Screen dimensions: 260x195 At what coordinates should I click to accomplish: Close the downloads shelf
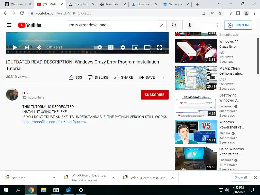coord(255,177)
